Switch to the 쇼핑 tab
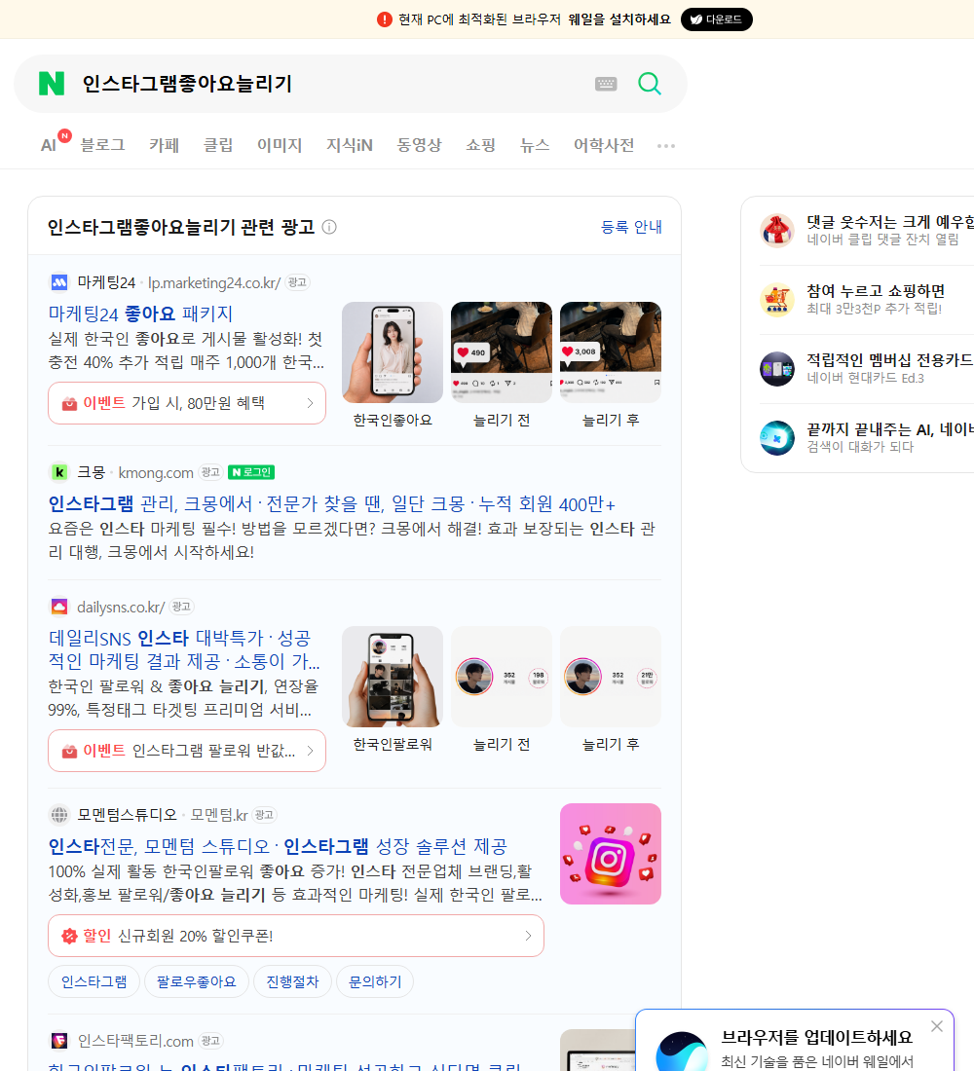This screenshot has height=1071, width=974. 480,145
